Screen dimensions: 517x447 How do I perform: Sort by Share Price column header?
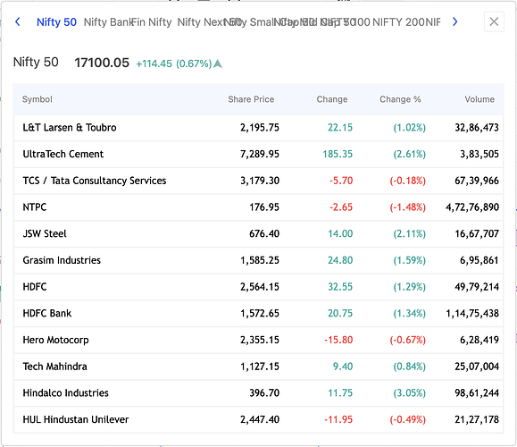[x=251, y=99]
